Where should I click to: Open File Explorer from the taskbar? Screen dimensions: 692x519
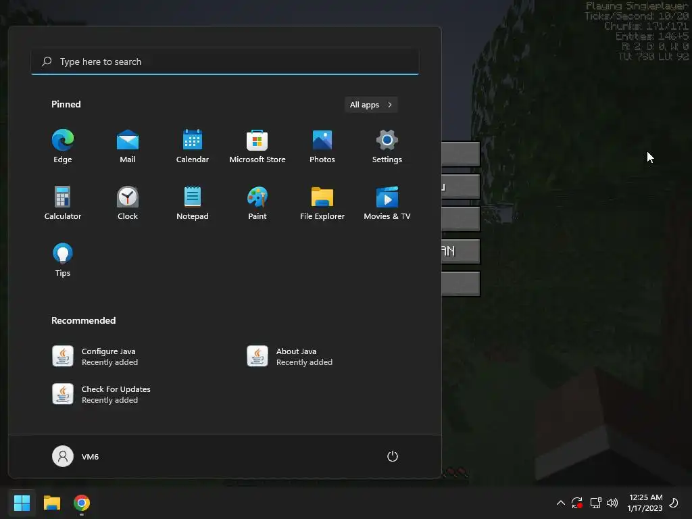pos(51,503)
